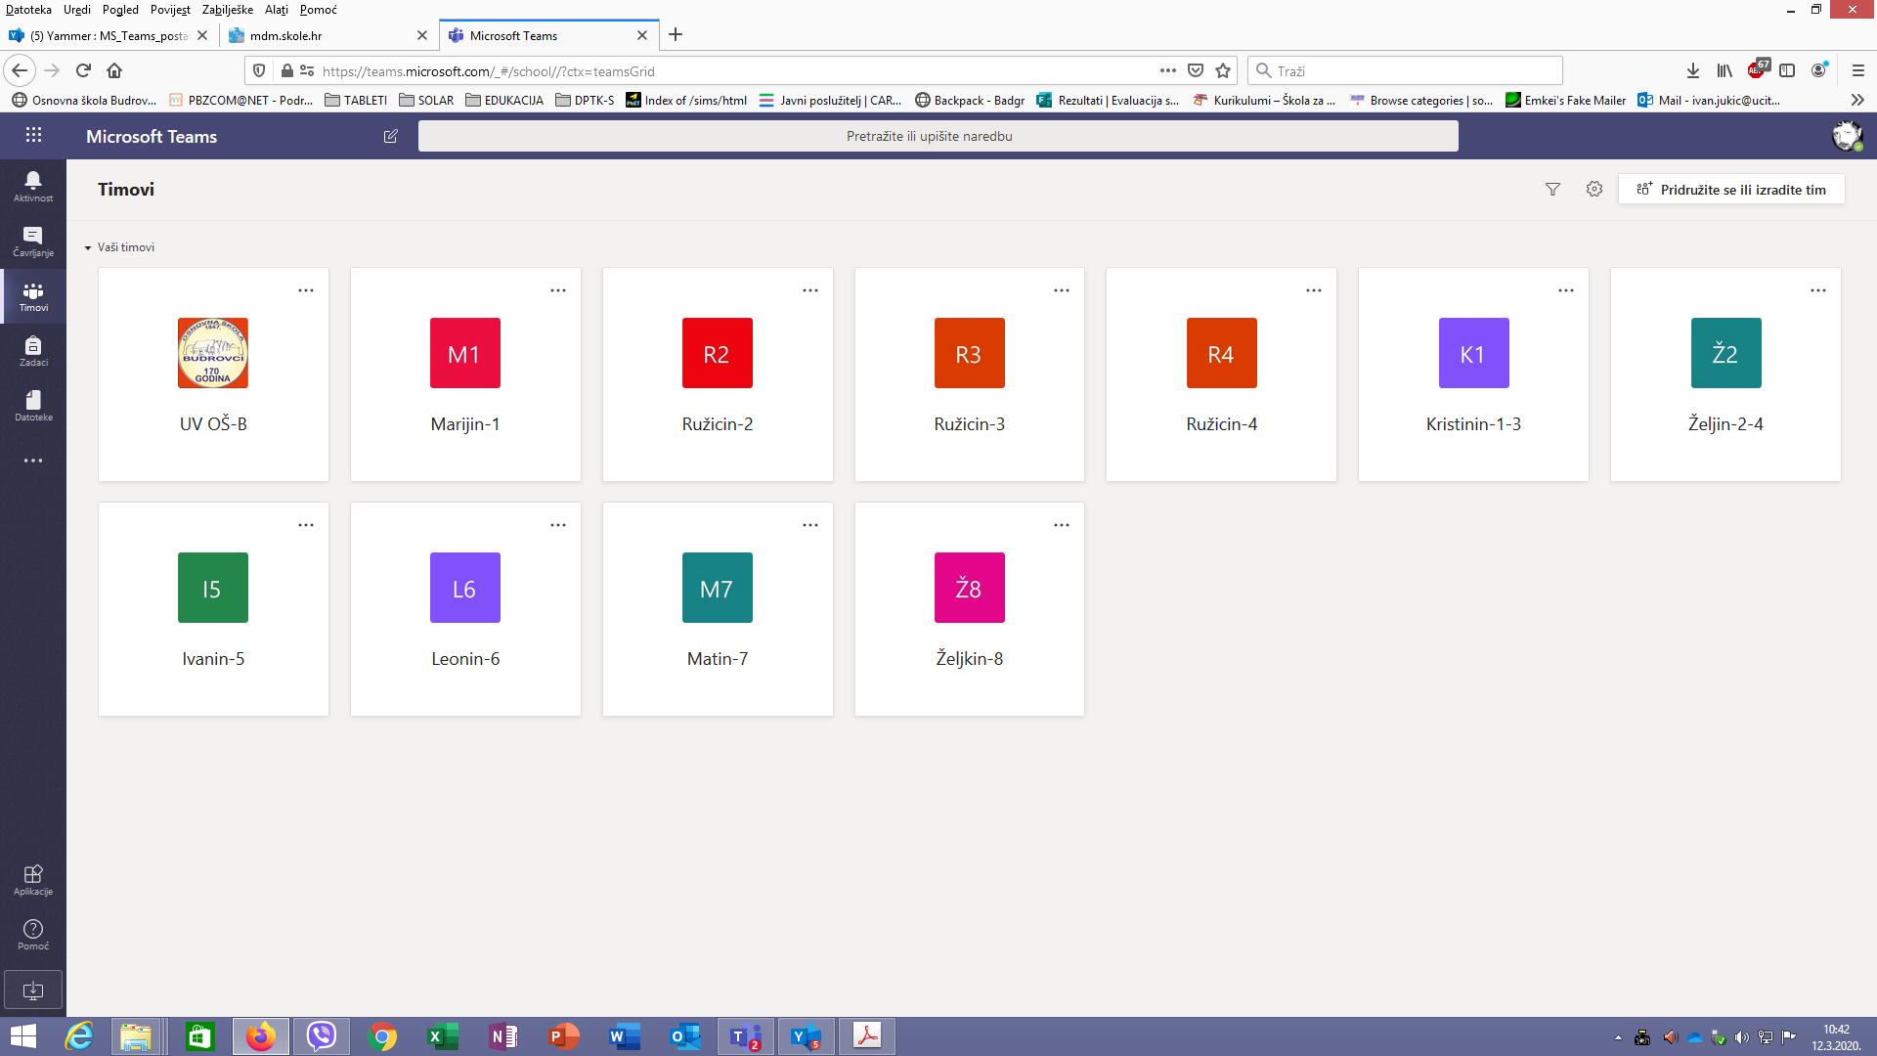Viewport: 1877px width, 1056px height.
Task: Click the Firefox Traži search field
Action: [x=1405, y=70]
